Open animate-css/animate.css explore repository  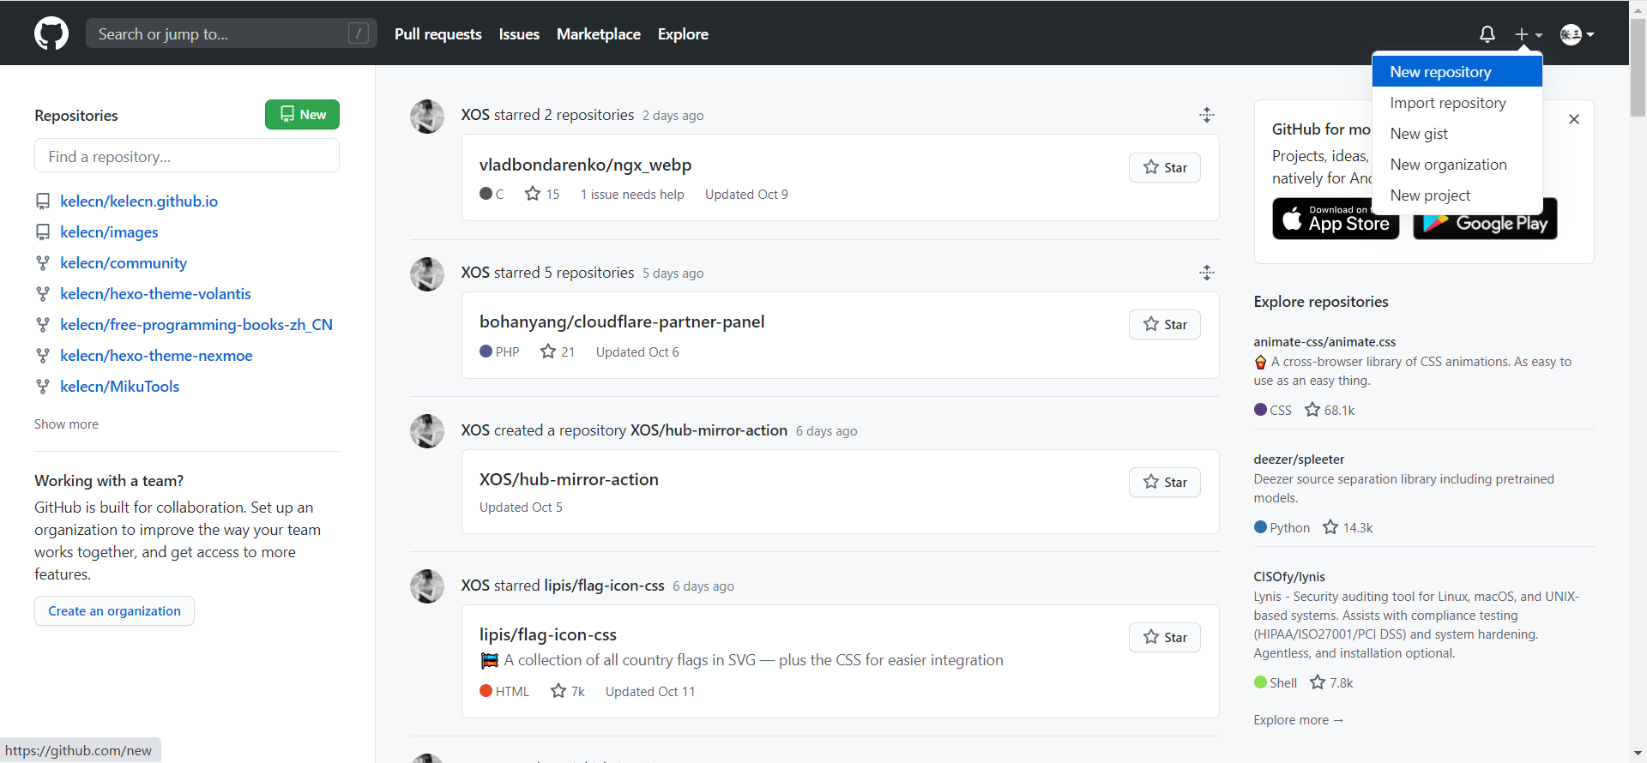1324,342
